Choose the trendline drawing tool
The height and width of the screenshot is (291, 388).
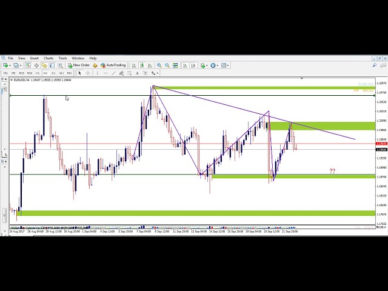coord(113,73)
